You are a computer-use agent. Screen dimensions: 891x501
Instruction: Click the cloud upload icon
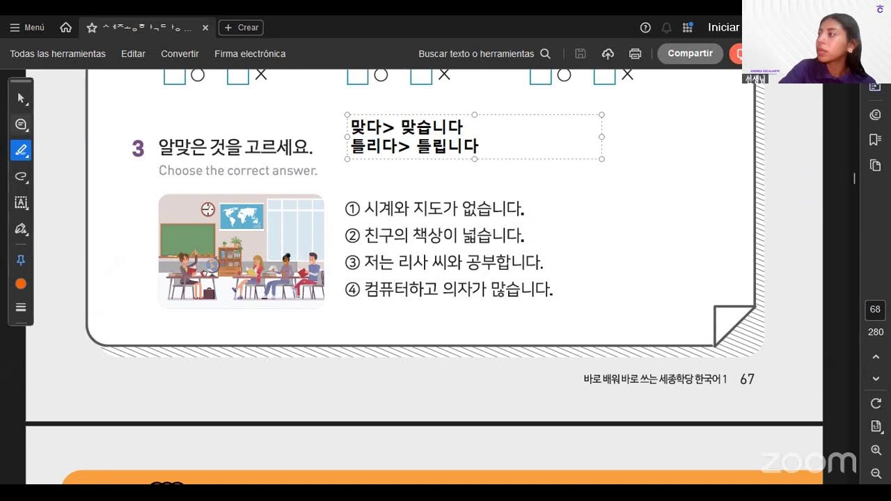point(608,54)
